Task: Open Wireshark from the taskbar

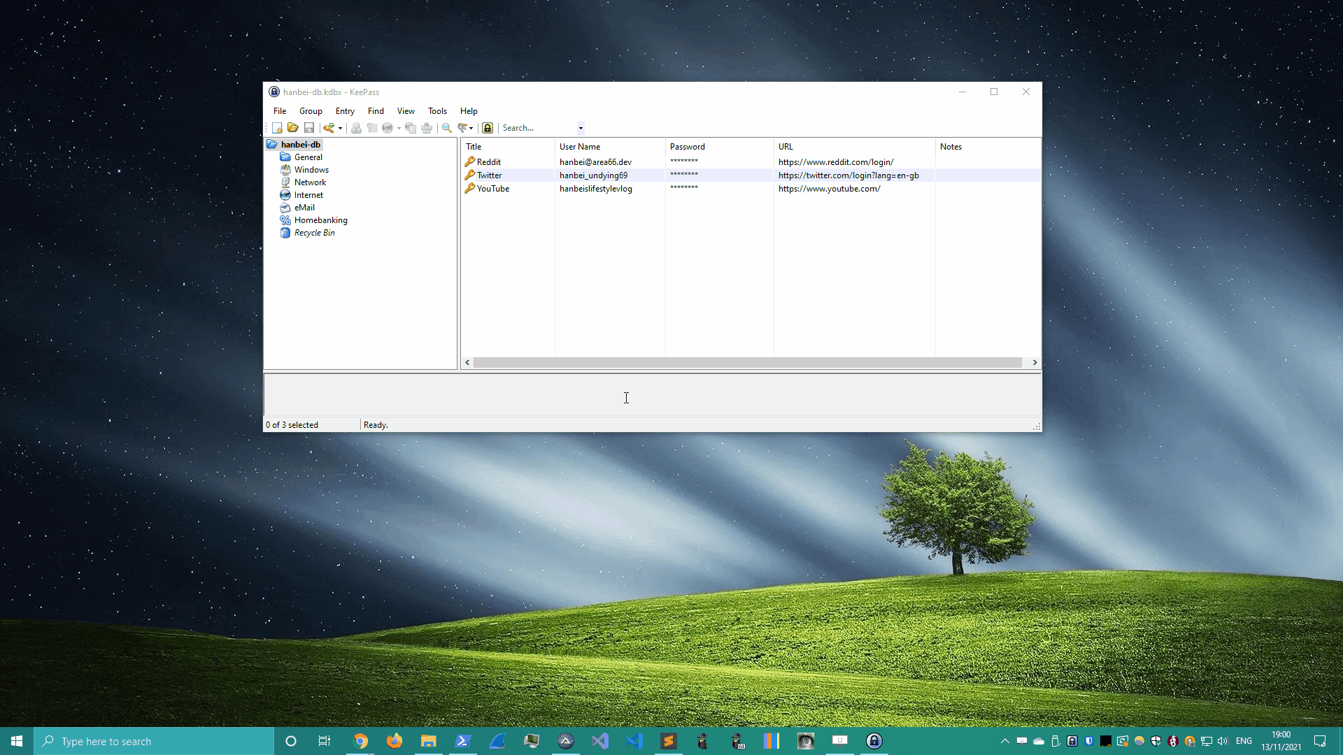Action: click(x=497, y=741)
